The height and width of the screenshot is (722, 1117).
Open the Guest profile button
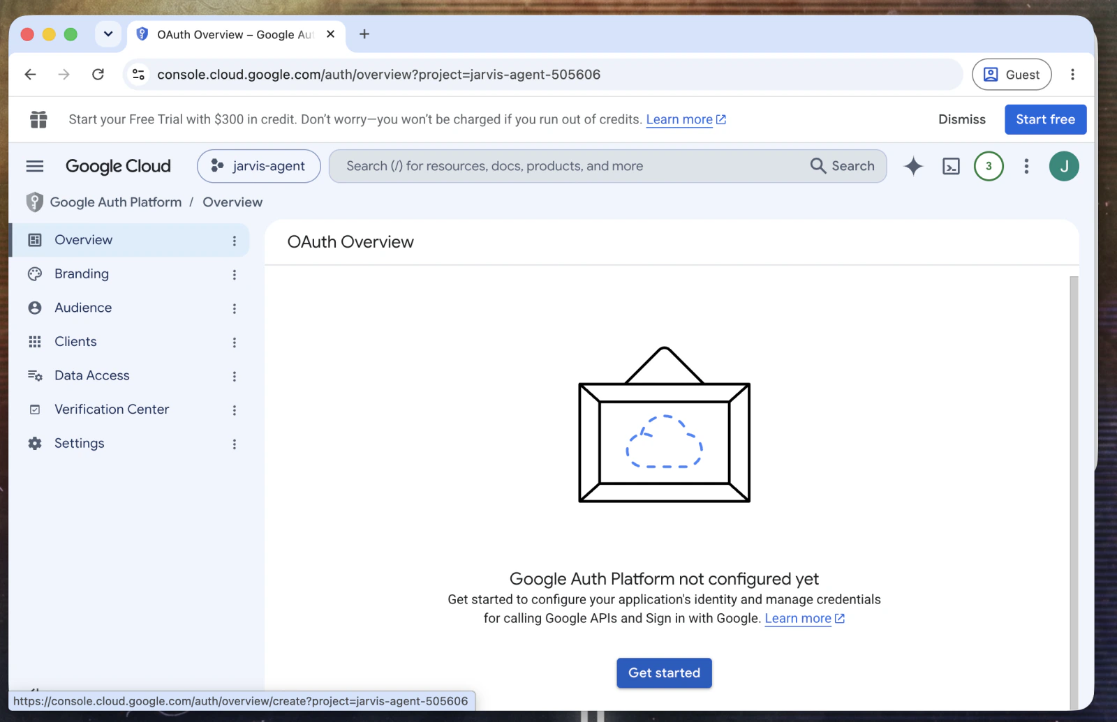pyautogui.click(x=1012, y=75)
